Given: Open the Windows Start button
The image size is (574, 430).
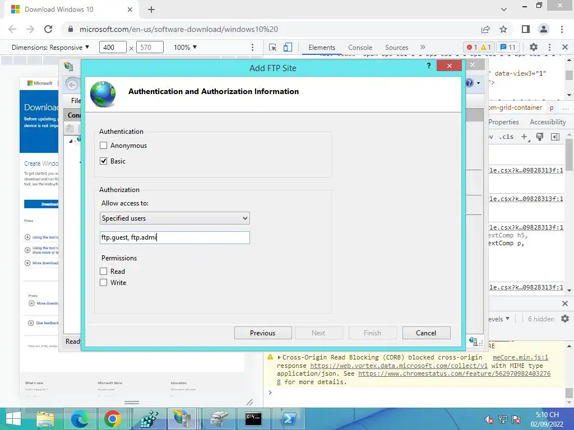Looking at the screenshot, I should pyautogui.click(x=13, y=419).
